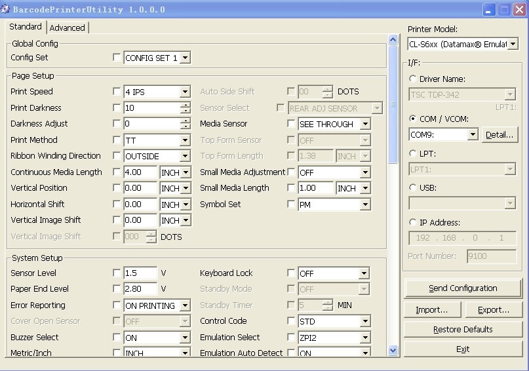Image resolution: width=529 pixels, height=371 pixels.
Task: Enable the Print Speed checkbox
Action: tap(117, 92)
